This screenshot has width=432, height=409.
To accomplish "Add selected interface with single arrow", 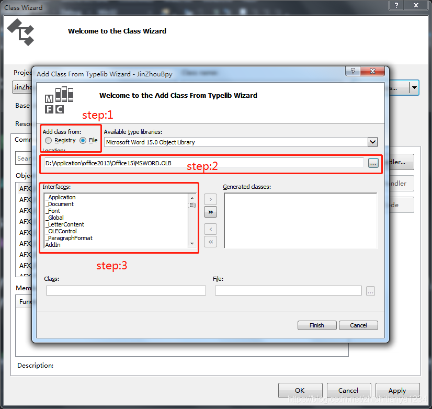I will [x=210, y=199].
